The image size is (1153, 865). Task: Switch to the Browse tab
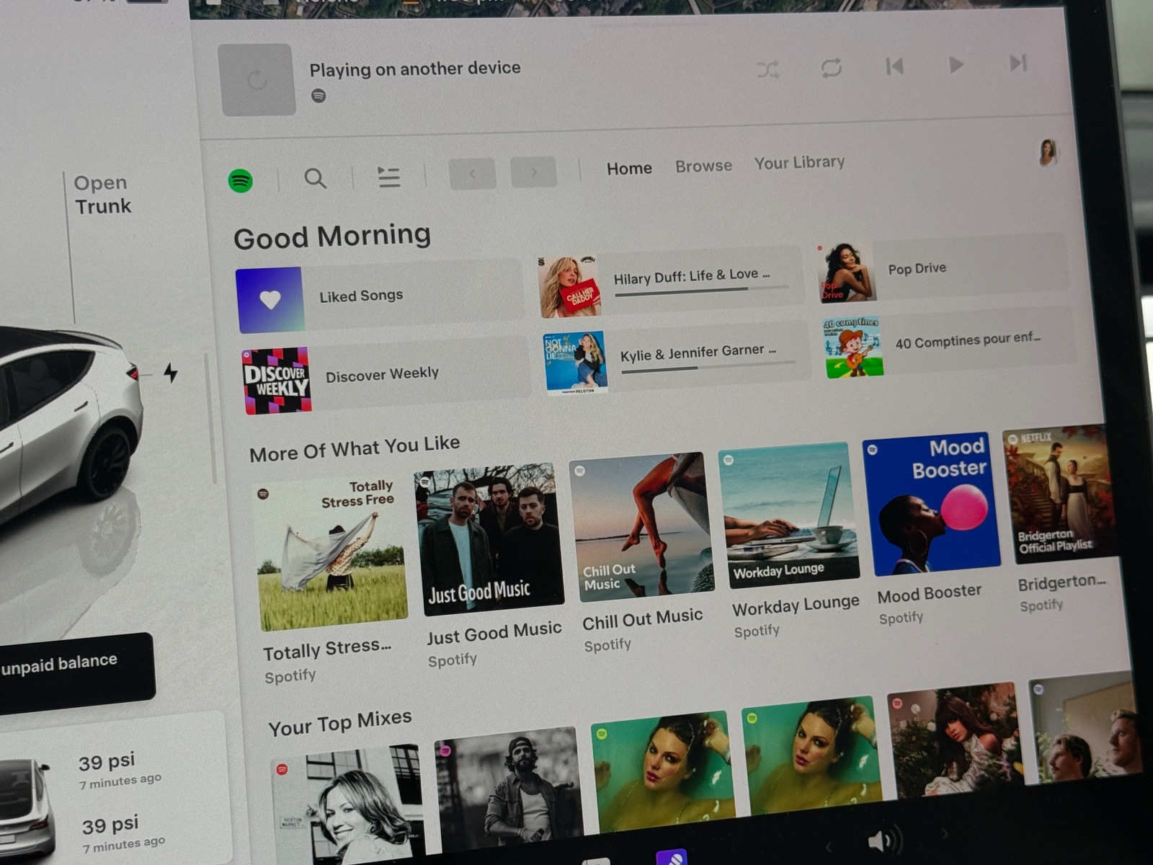coord(703,166)
